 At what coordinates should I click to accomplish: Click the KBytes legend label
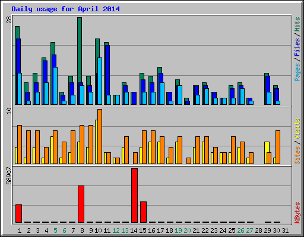(297, 213)
